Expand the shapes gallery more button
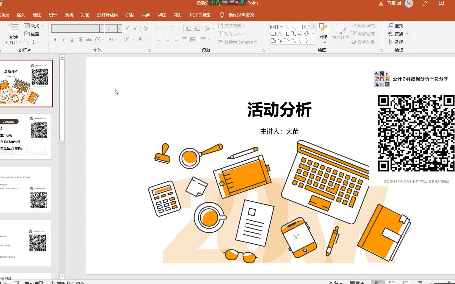Screen dimensions: 455x284 coord(313,41)
